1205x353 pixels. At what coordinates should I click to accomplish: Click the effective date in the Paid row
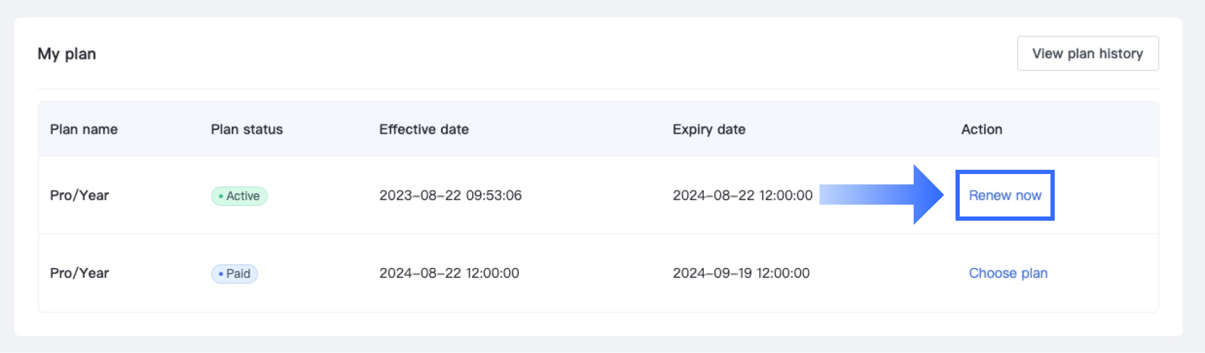[449, 274]
